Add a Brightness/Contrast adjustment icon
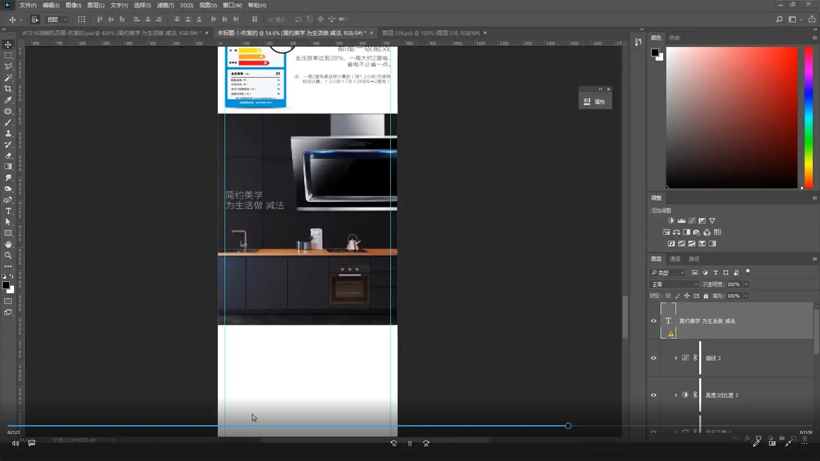 coord(671,221)
